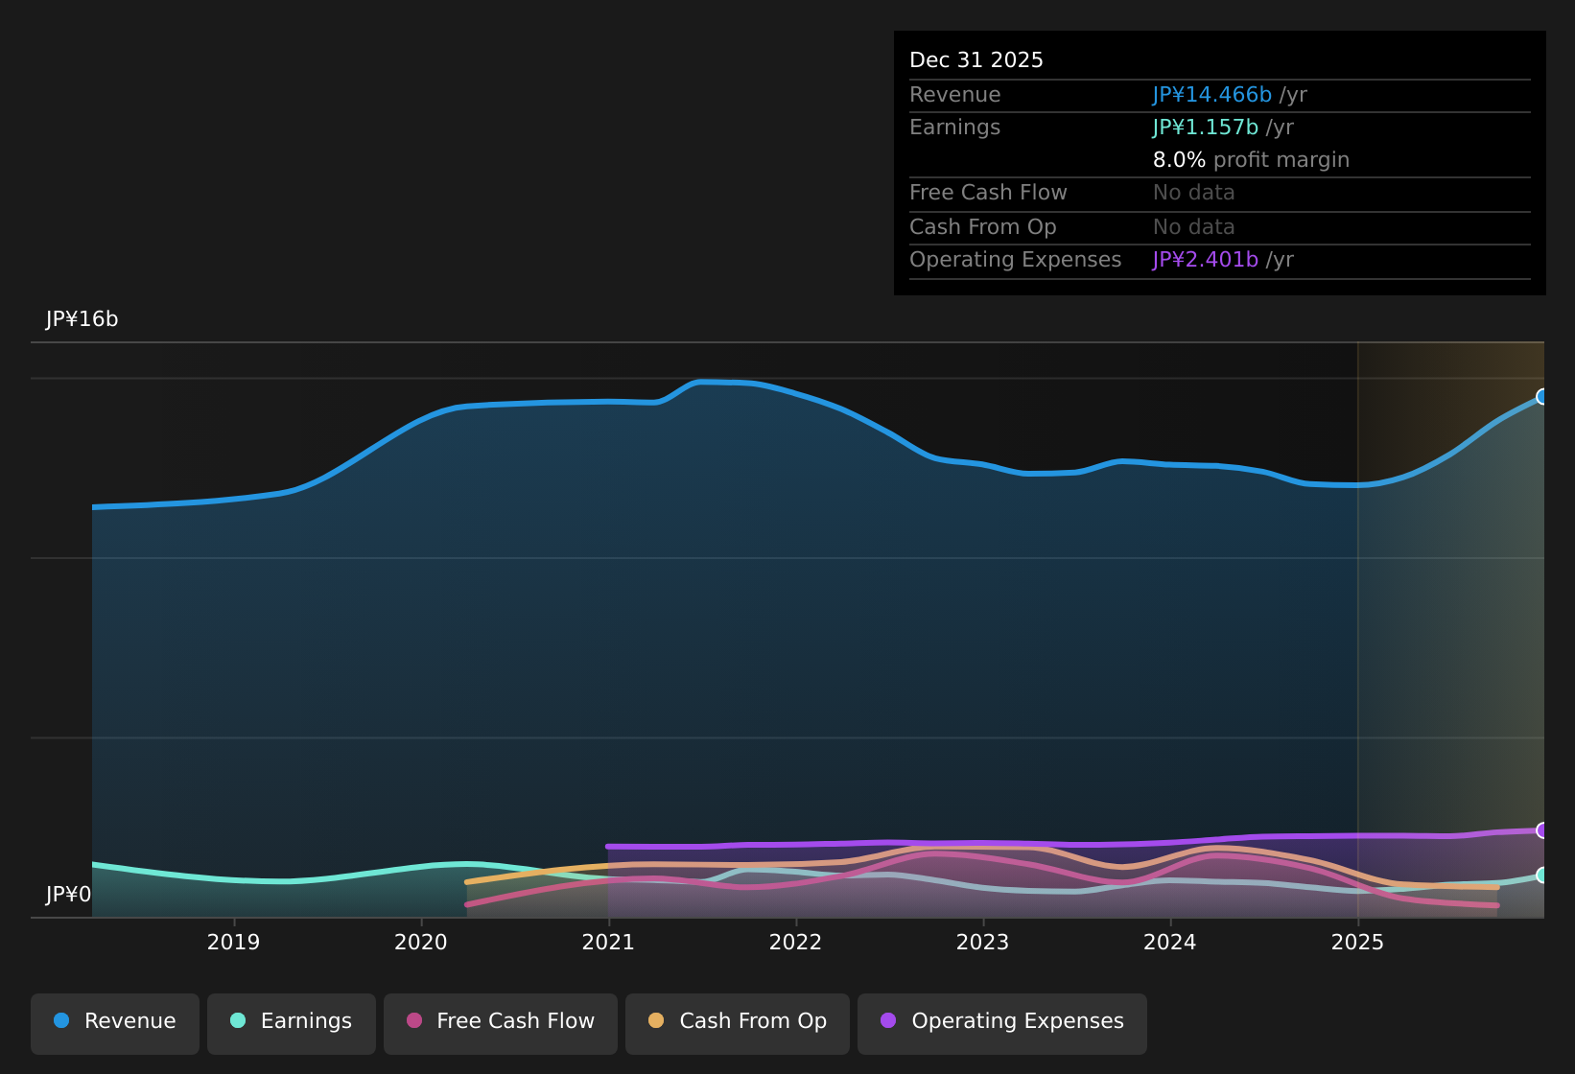Click the JP¥14.466b revenue value

[x=1211, y=94]
